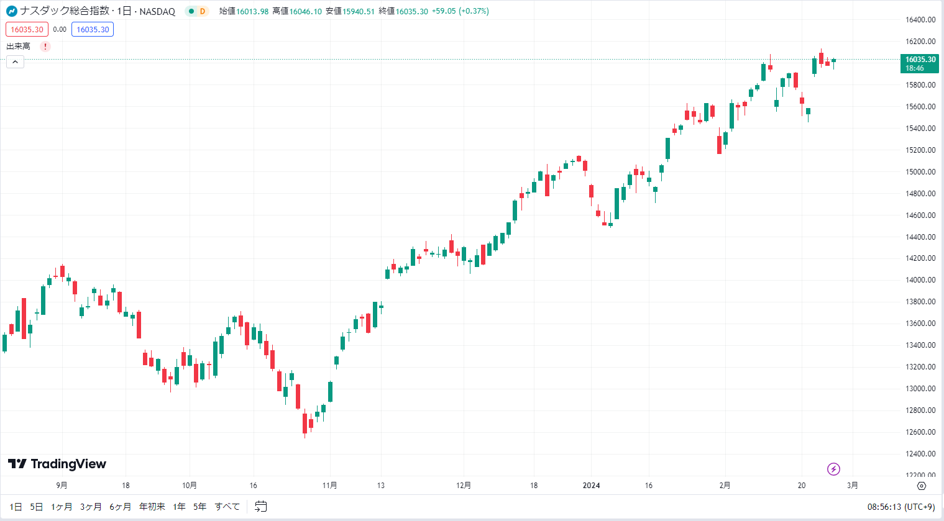Select the 5年 time range
The height and width of the screenshot is (521, 944).
click(199, 507)
